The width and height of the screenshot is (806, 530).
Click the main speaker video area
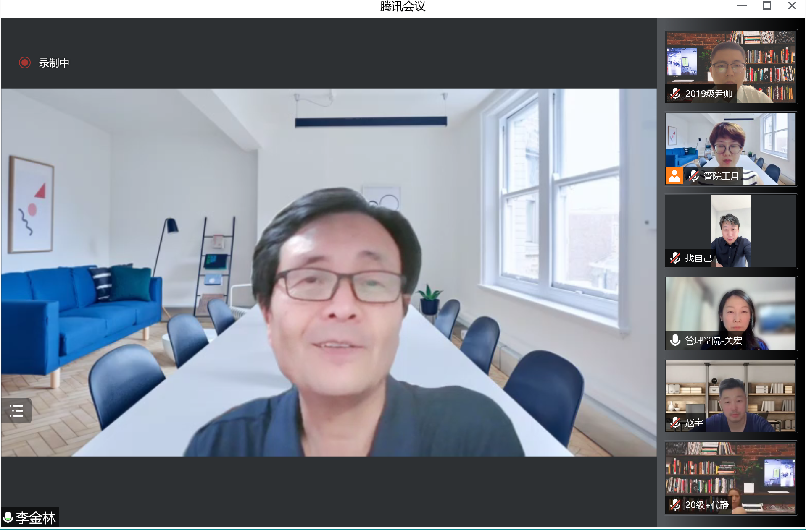[329, 272]
